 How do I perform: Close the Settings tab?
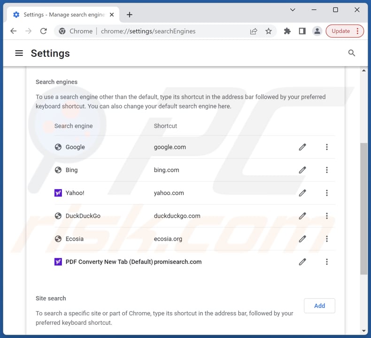pos(112,15)
